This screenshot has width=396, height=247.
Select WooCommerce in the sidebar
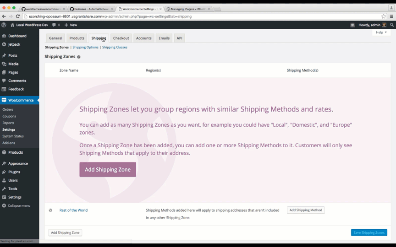[x=19, y=100]
